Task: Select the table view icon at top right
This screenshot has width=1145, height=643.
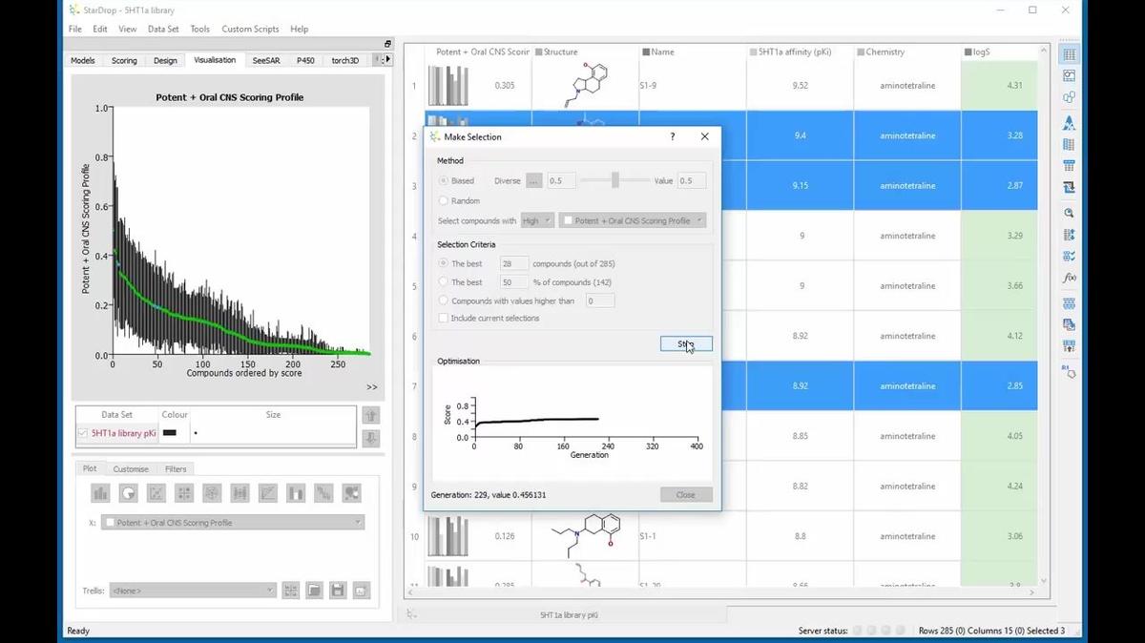Action: (1069, 54)
